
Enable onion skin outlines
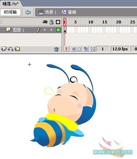[79, 49]
